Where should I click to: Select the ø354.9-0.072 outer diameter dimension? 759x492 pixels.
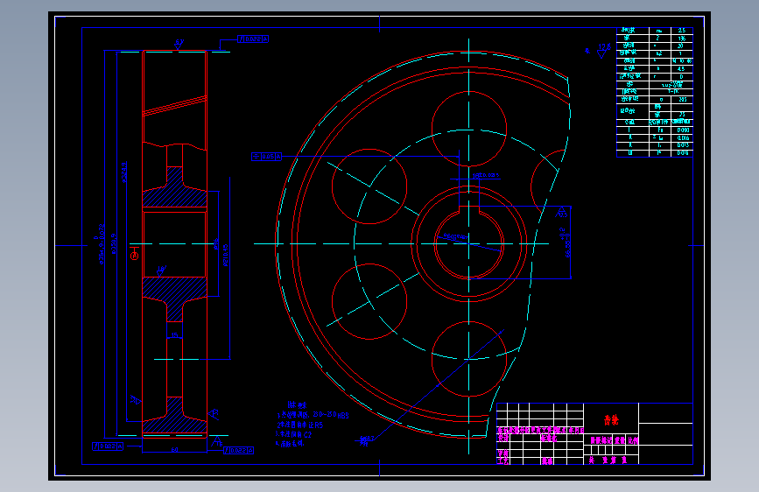(100, 244)
